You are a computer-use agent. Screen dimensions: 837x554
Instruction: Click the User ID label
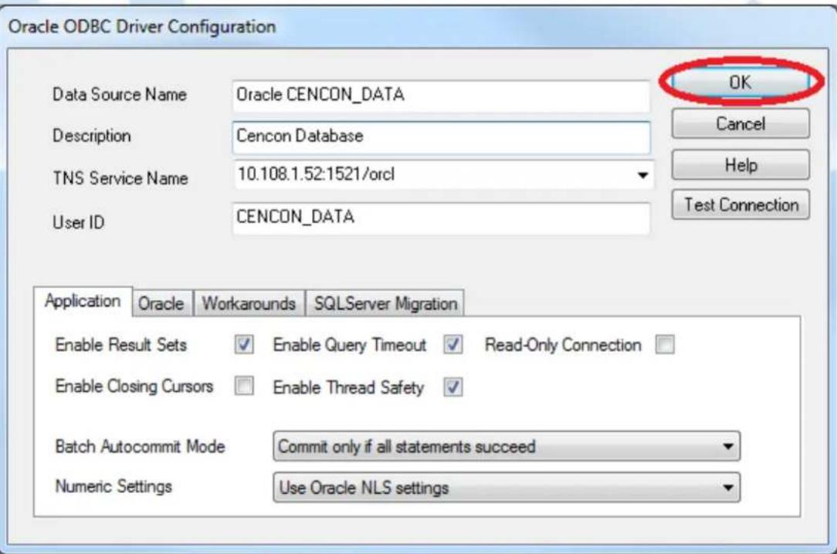[x=79, y=222]
